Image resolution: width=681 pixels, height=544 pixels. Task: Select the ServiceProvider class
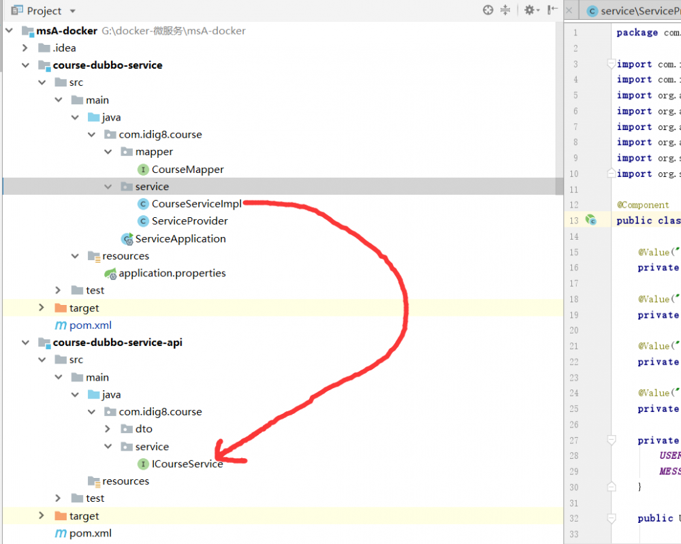190,221
